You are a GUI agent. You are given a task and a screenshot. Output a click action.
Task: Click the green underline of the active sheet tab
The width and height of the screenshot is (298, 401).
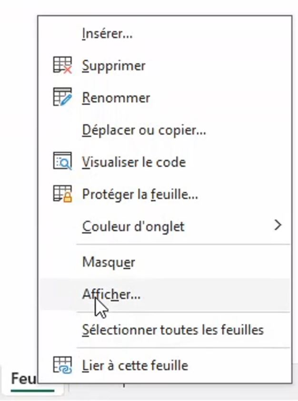31,391
